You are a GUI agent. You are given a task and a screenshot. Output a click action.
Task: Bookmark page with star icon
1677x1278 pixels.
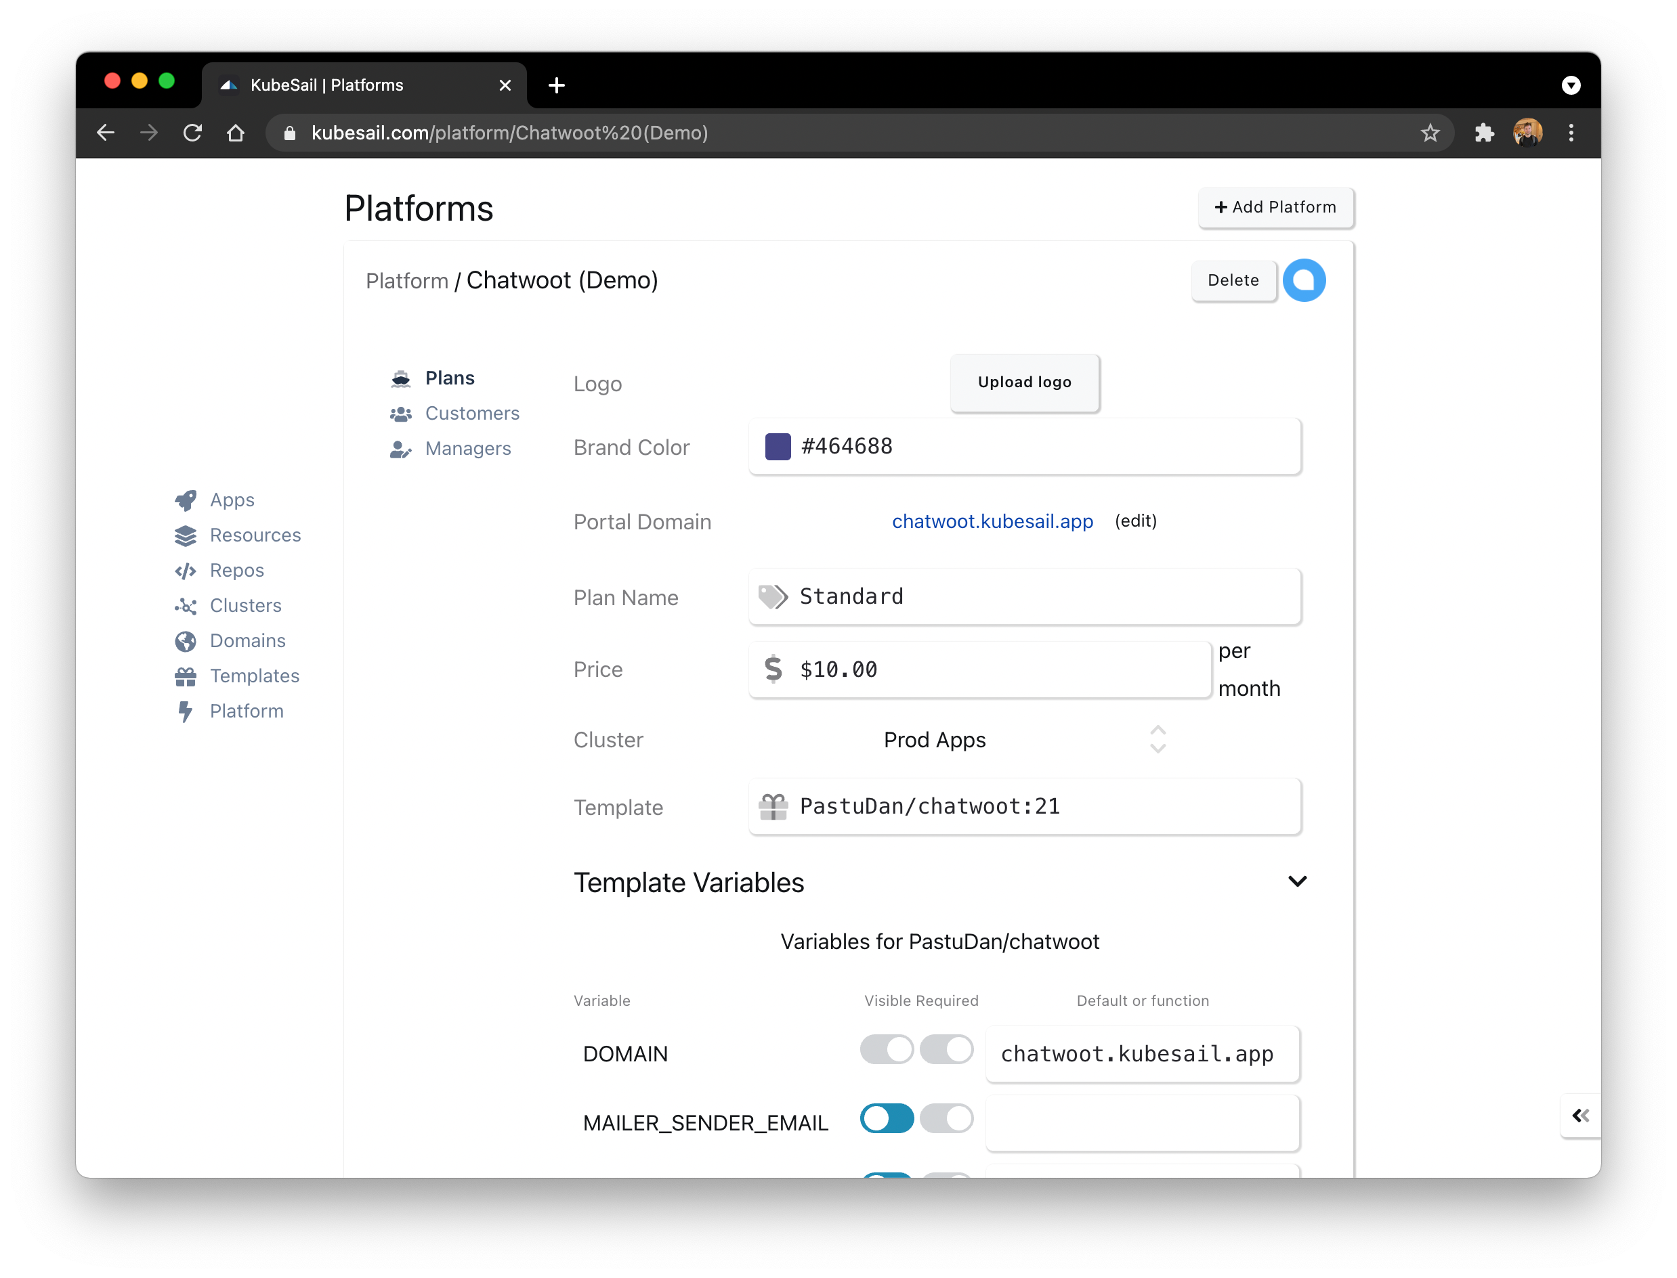tap(1430, 133)
